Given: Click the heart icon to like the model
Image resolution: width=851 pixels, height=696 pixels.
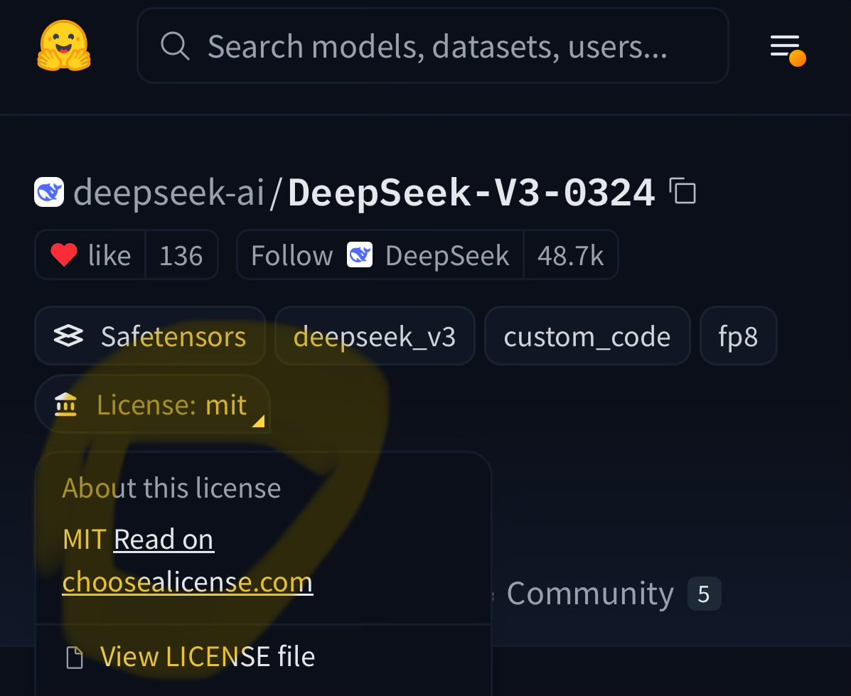Looking at the screenshot, I should 64,254.
